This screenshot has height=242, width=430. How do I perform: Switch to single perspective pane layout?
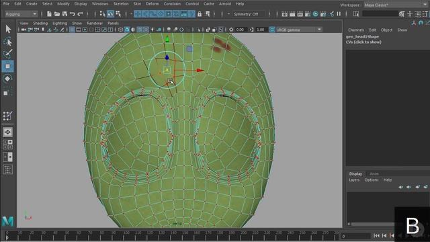click(x=7, y=132)
